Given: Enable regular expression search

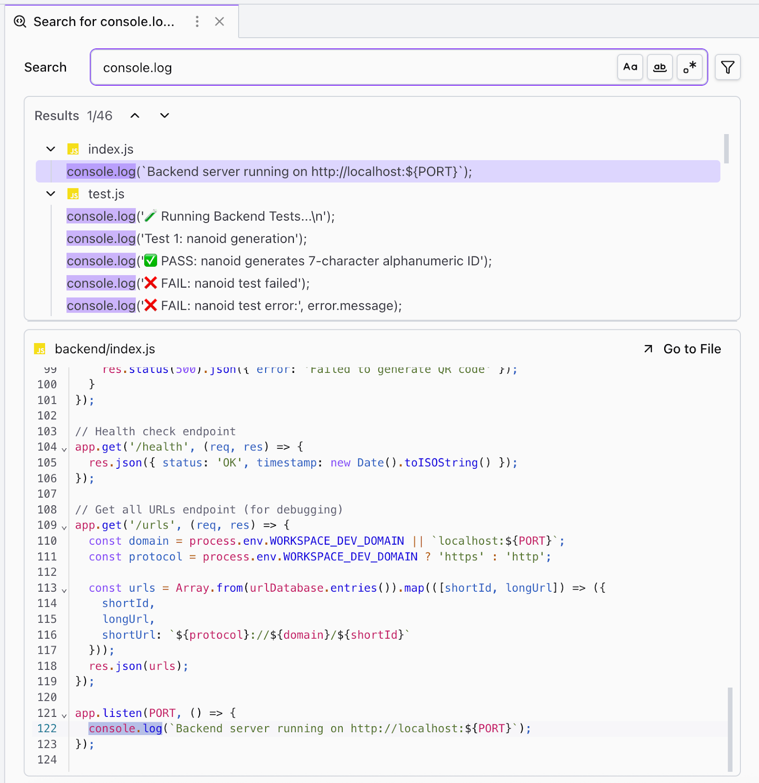Looking at the screenshot, I should coord(690,67).
